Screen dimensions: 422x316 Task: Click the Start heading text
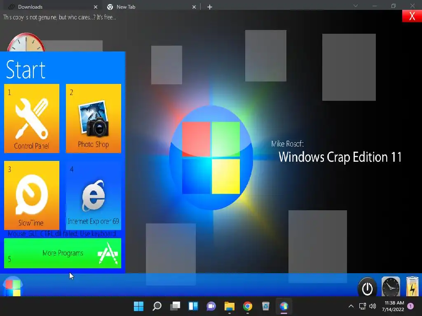tap(26, 70)
